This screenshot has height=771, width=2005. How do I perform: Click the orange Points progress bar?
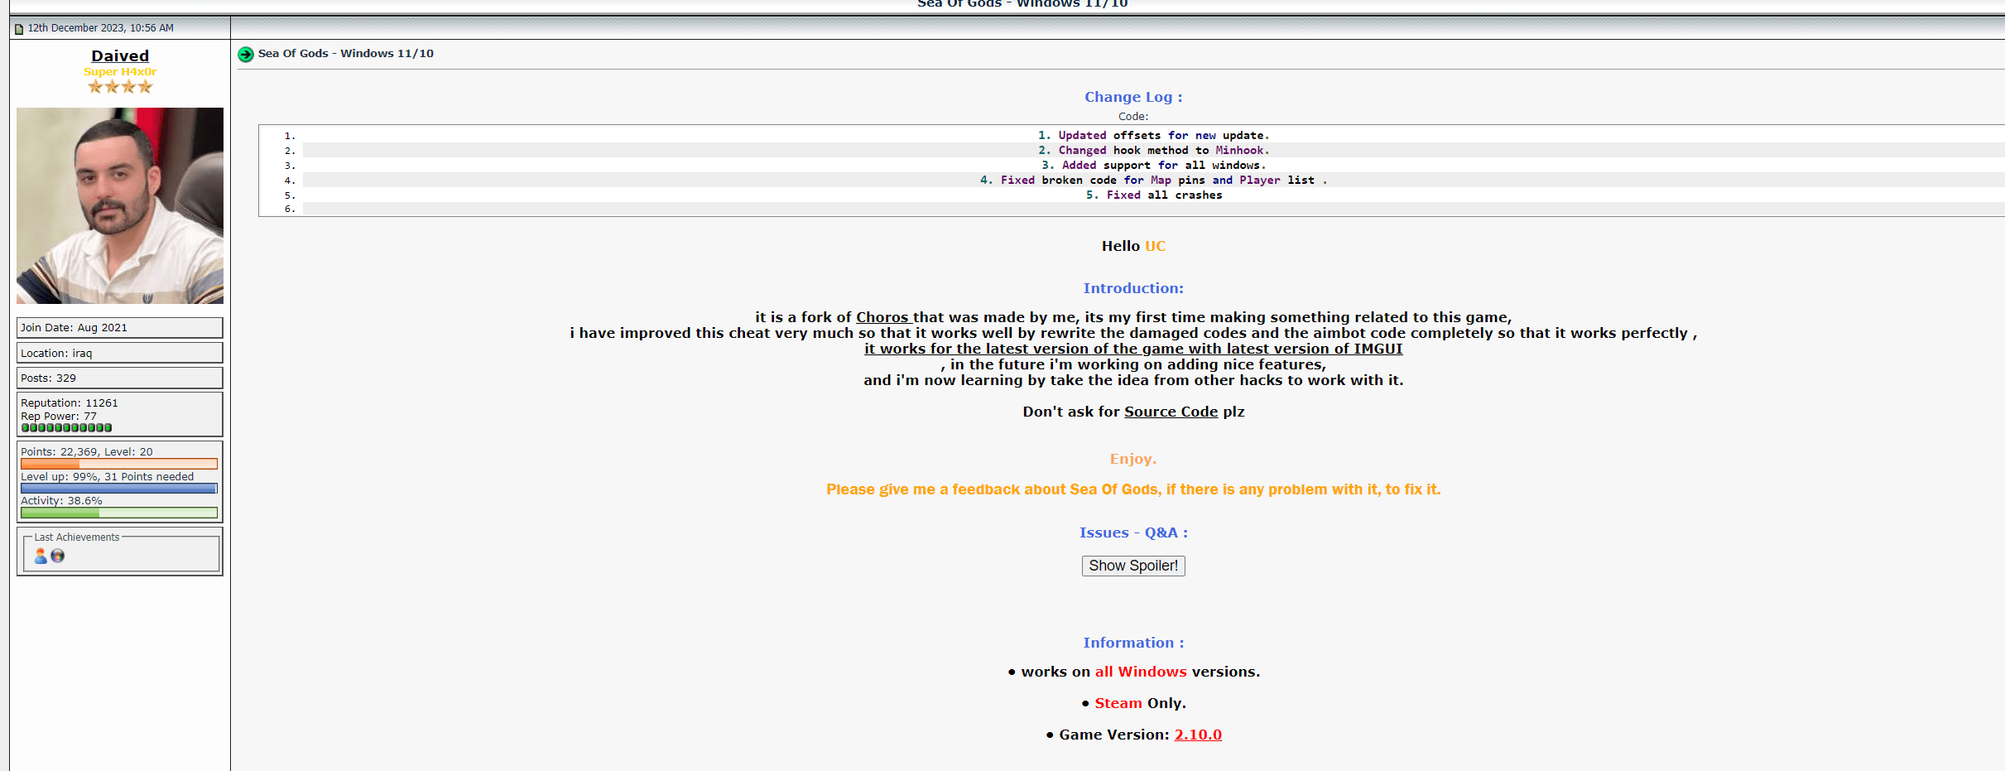(119, 464)
